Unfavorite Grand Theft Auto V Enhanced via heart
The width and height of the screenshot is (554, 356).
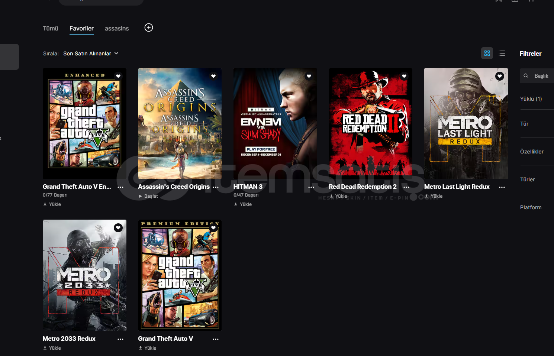118,76
